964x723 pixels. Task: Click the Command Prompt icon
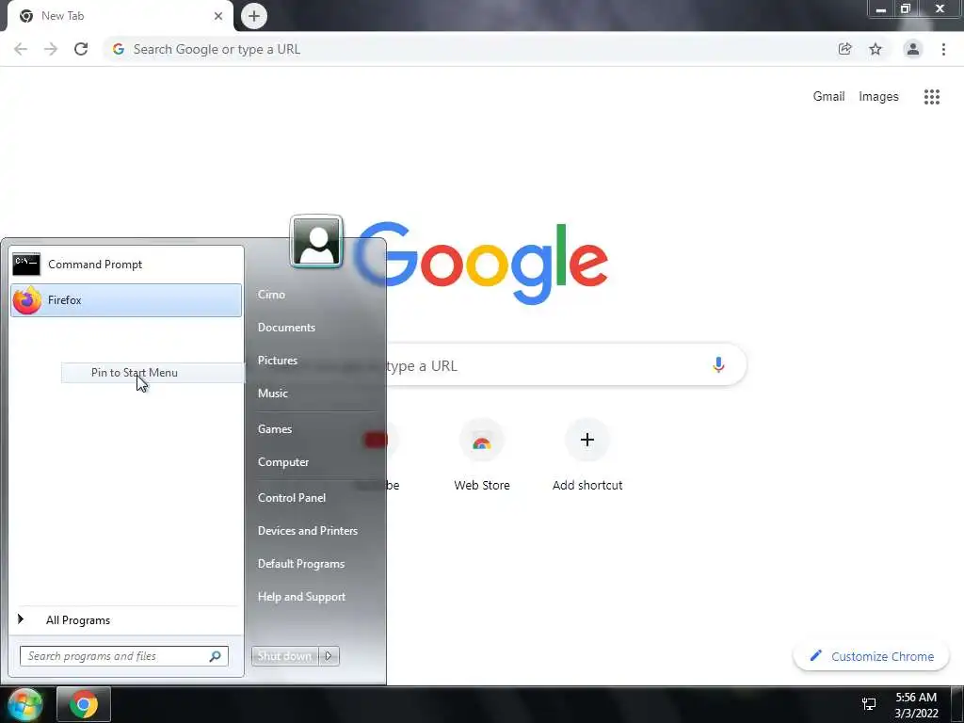tap(26, 265)
